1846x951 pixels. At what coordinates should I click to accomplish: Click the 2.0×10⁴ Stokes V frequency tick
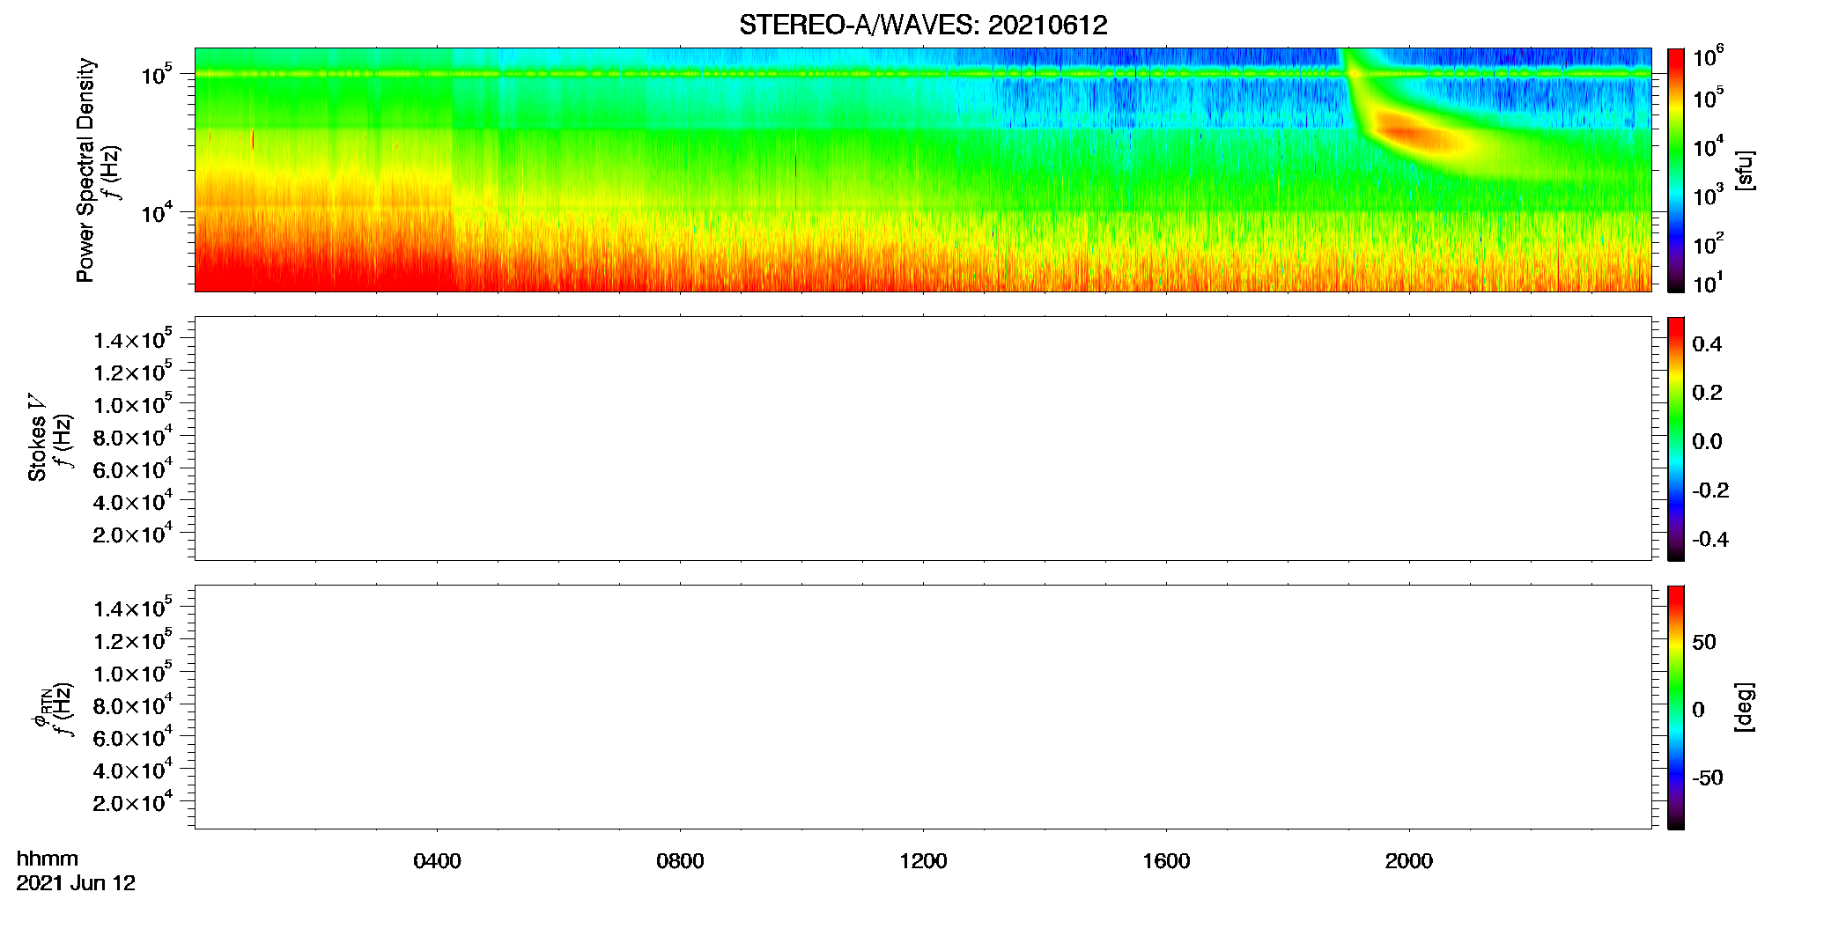(133, 534)
